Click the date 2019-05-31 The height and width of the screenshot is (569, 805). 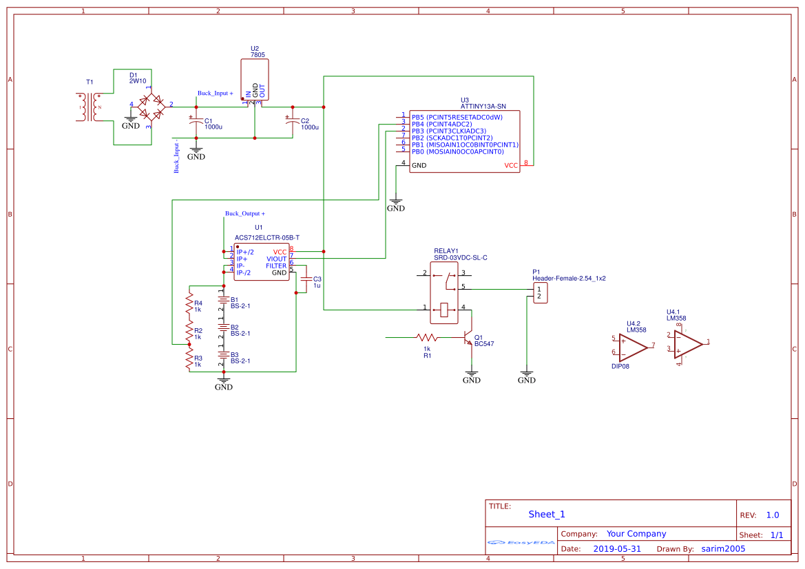coord(617,548)
